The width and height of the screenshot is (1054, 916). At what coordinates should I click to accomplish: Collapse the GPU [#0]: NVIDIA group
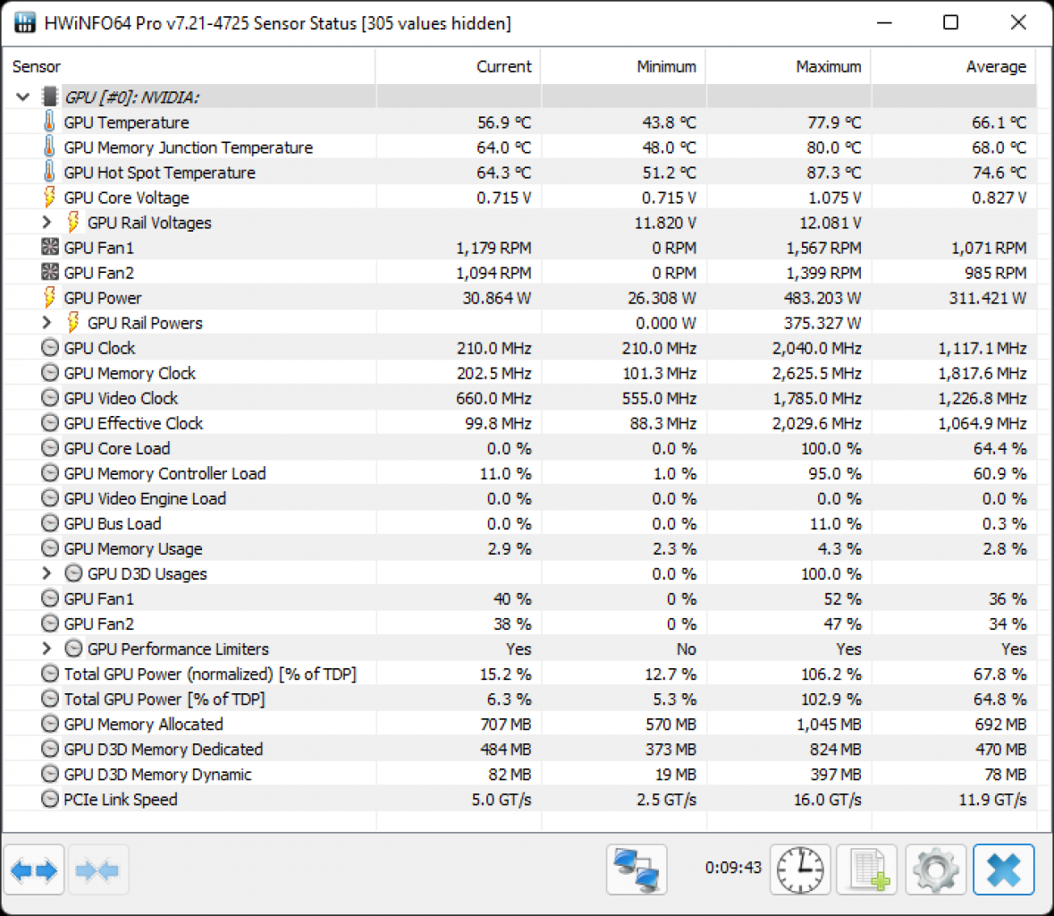point(23,97)
